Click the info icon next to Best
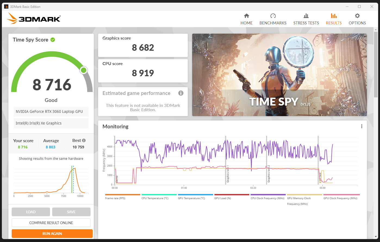 click(x=84, y=140)
